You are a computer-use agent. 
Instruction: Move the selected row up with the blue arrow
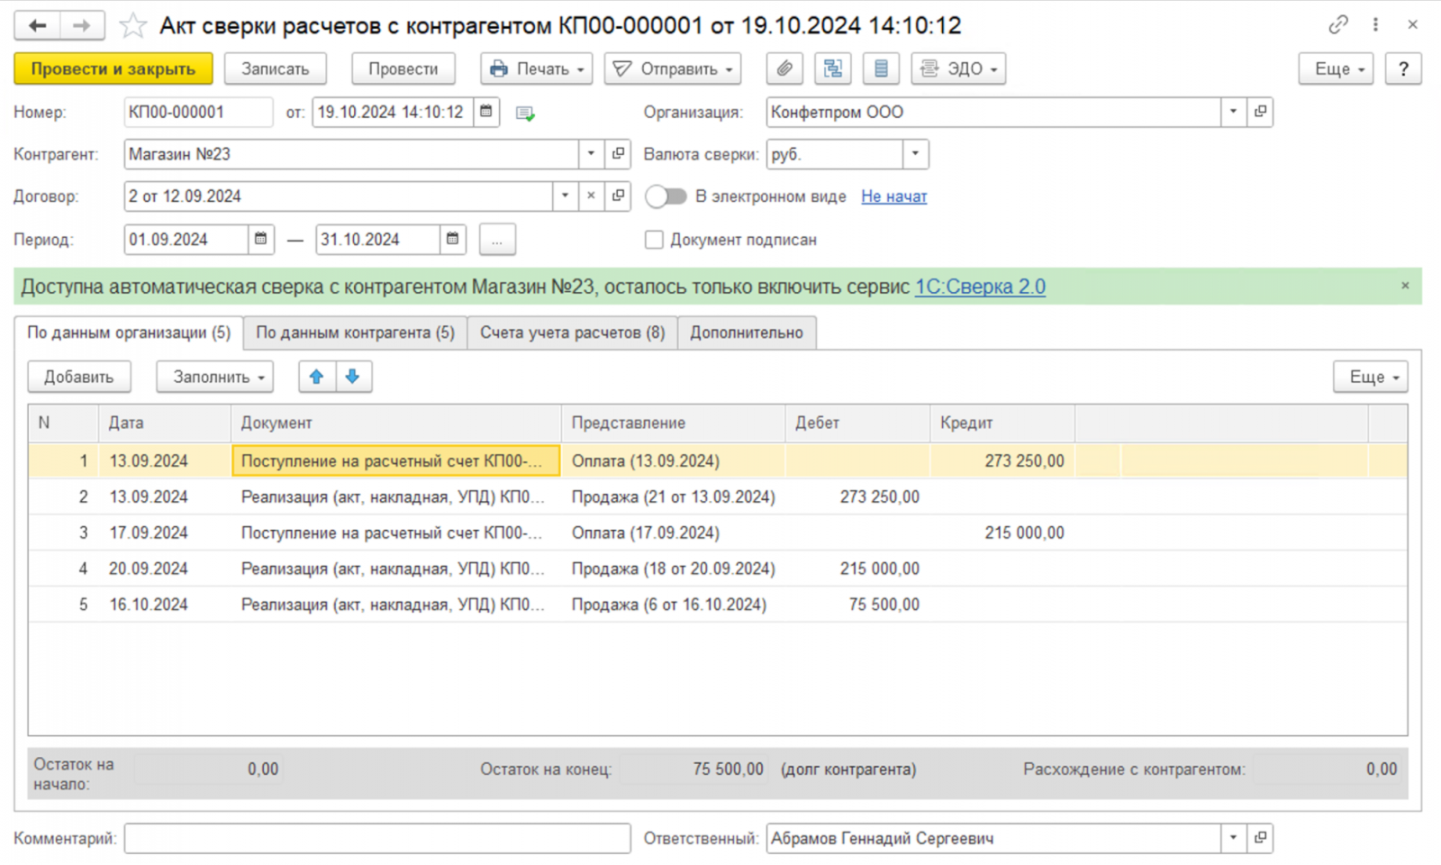(317, 377)
